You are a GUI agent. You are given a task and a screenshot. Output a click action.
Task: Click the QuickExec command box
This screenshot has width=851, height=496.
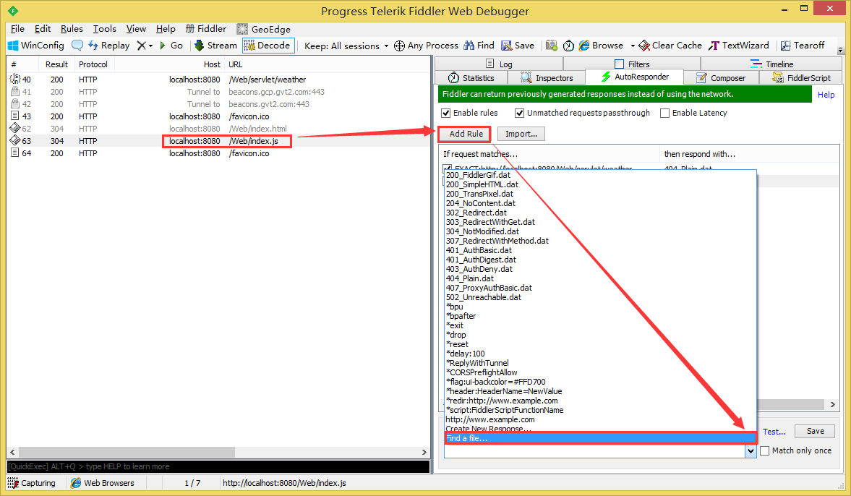point(218,466)
